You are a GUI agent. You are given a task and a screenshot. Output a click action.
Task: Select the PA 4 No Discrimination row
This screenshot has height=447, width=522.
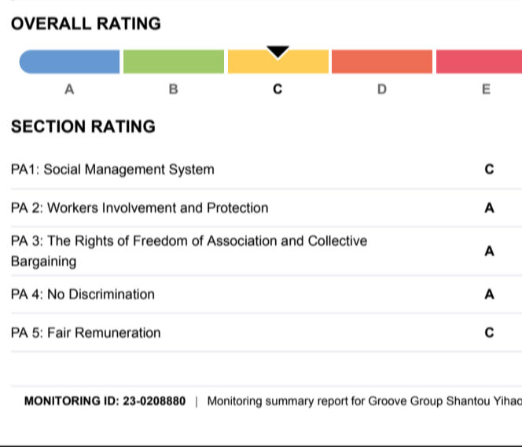point(83,295)
